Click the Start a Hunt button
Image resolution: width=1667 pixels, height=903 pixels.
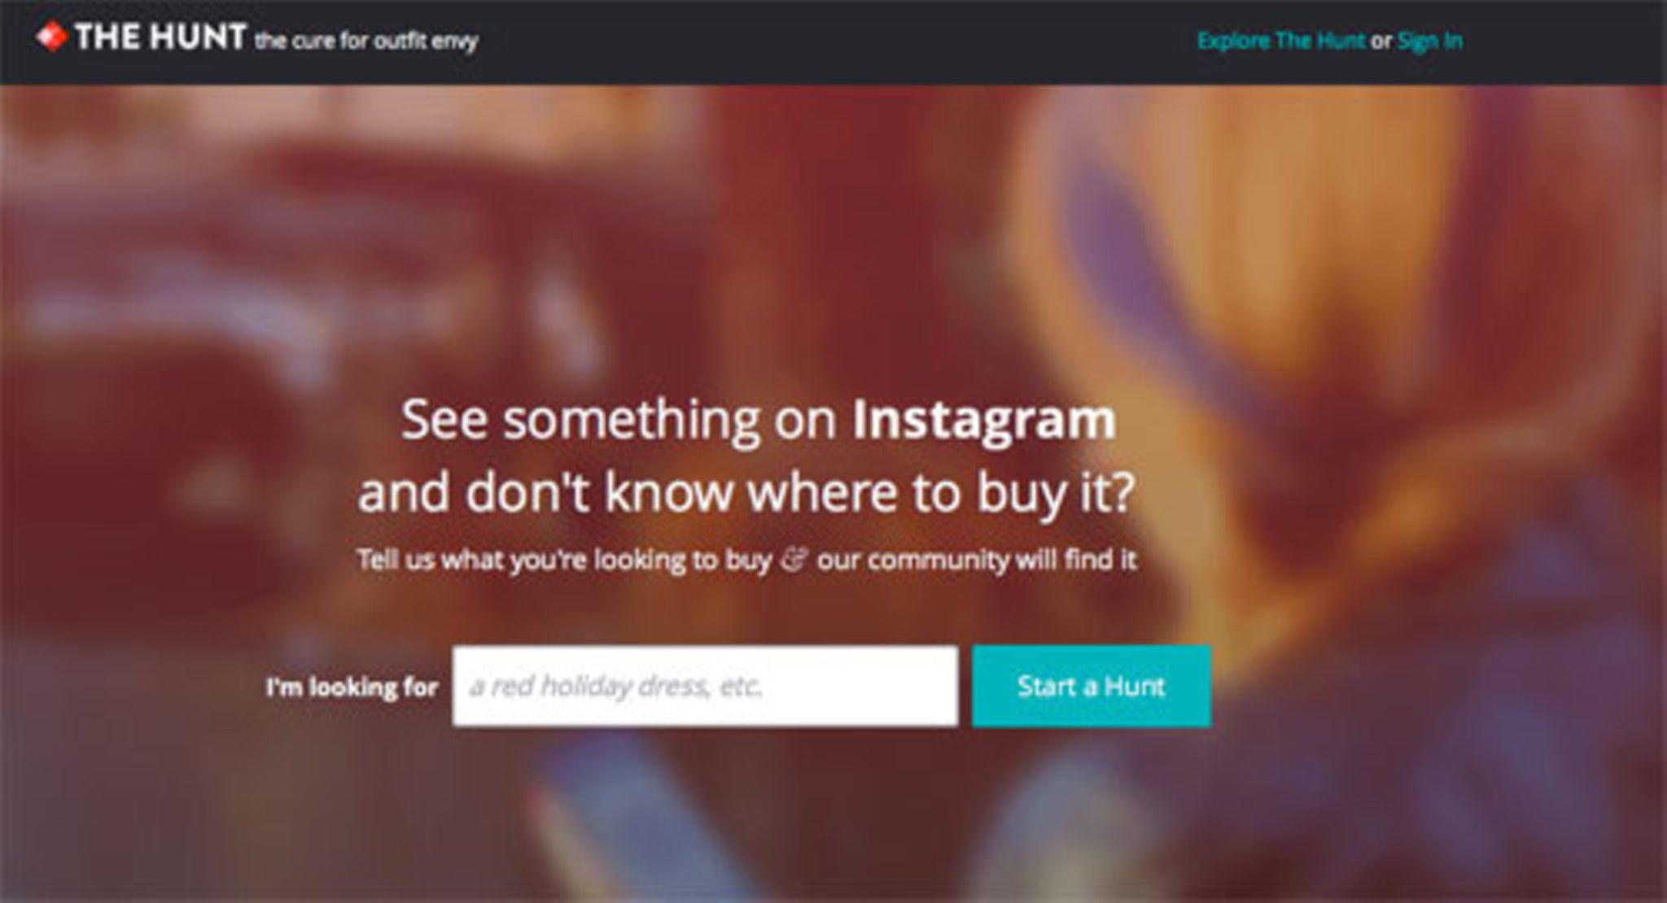pyautogui.click(x=1092, y=686)
